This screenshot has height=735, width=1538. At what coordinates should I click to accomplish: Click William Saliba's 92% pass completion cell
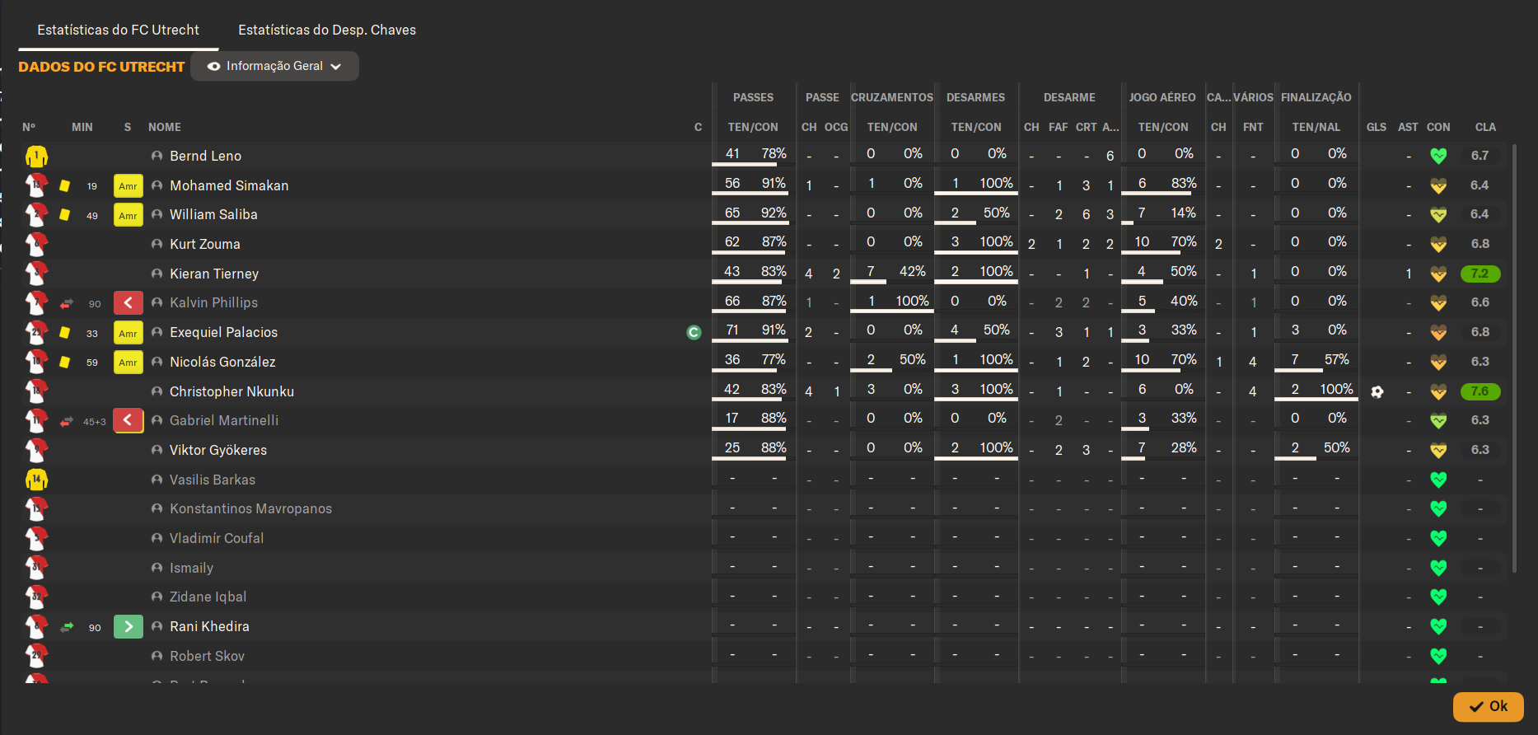pyautogui.click(x=774, y=213)
